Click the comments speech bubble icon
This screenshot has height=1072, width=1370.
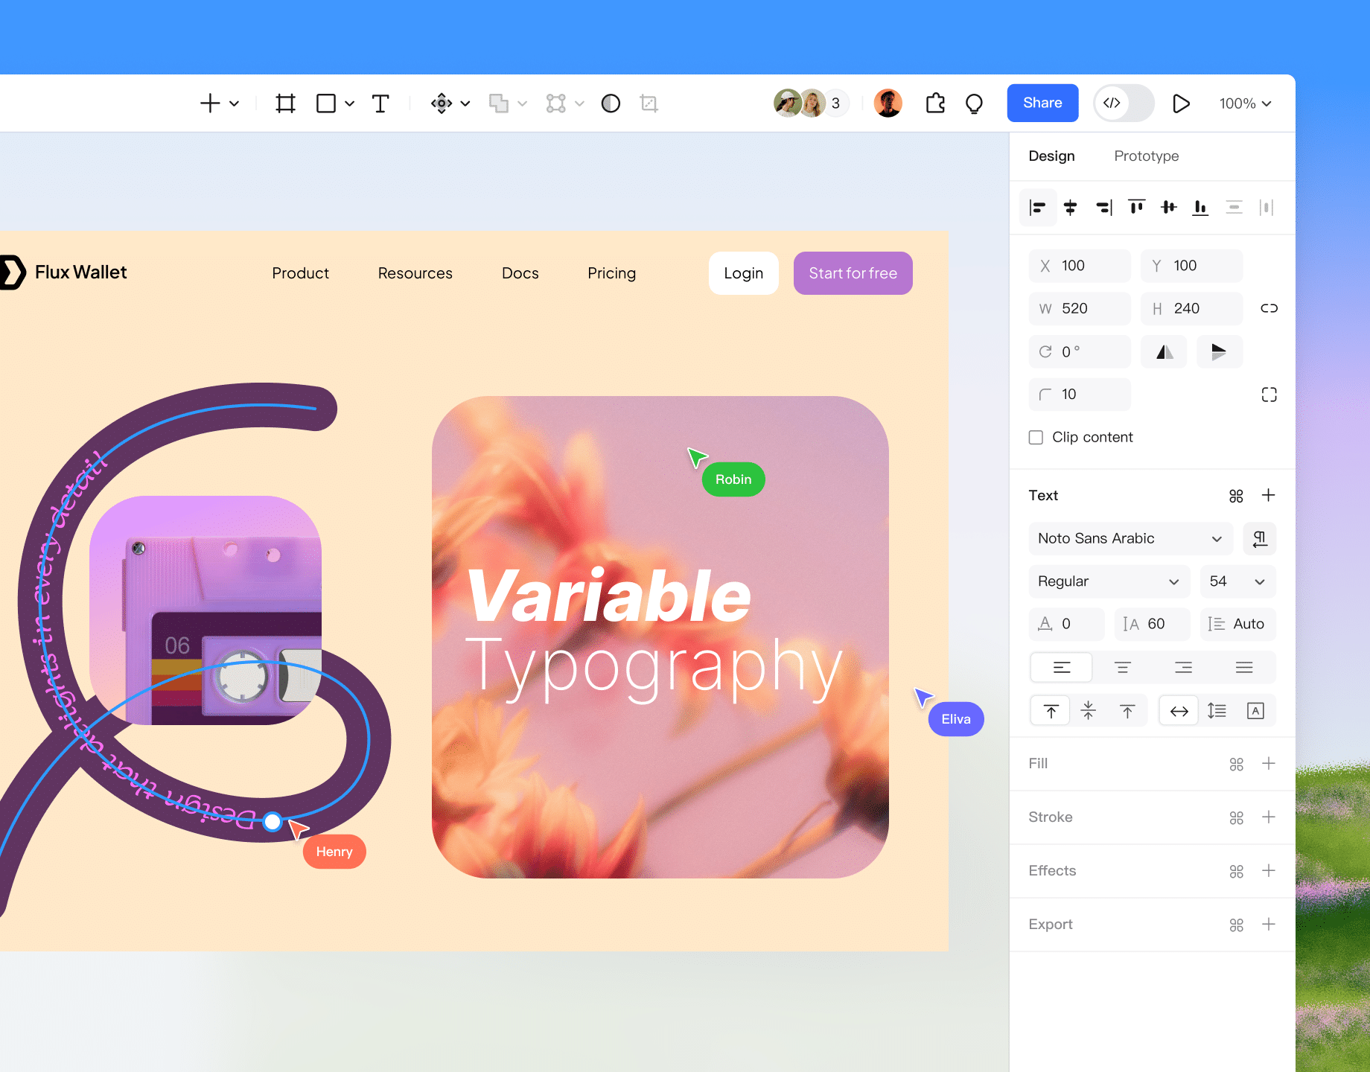click(974, 103)
